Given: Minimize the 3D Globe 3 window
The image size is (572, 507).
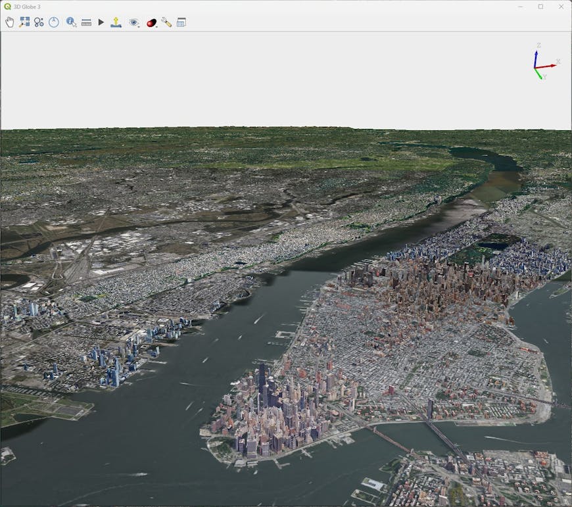Looking at the screenshot, I should [x=519, y=6].
